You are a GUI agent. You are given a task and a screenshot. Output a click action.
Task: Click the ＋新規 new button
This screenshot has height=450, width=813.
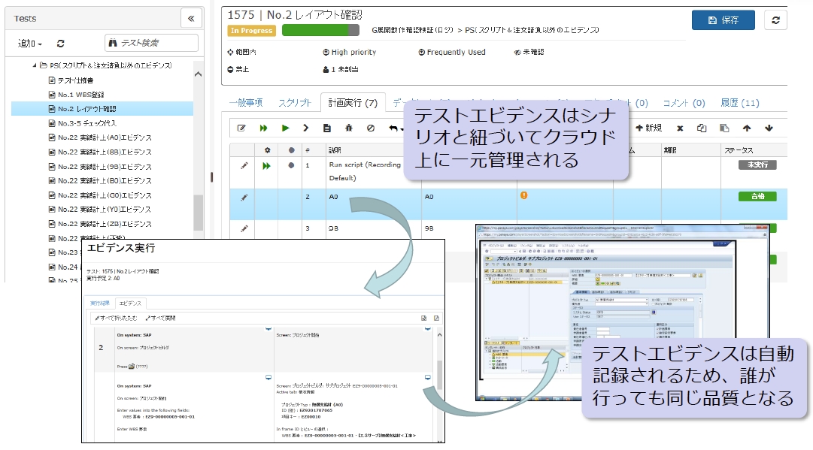pos(648,128)
